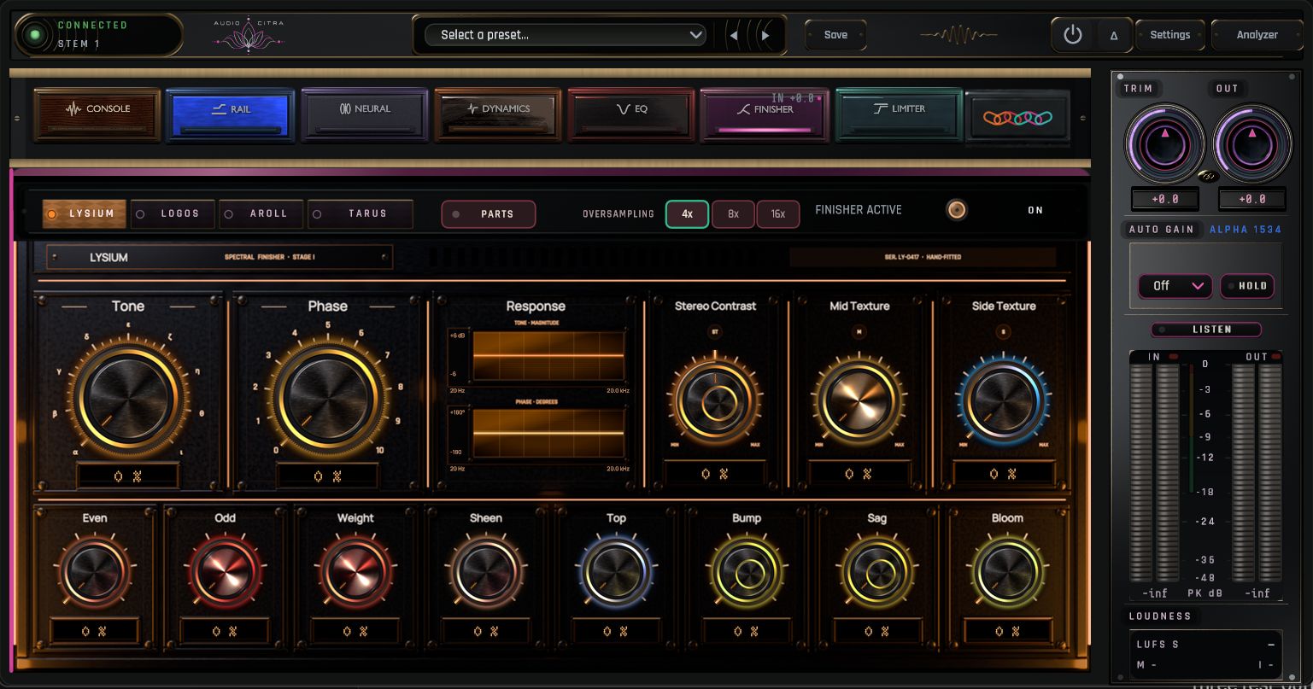
Task: Click the waveform icon beside Save
Action: coord(958,35)
